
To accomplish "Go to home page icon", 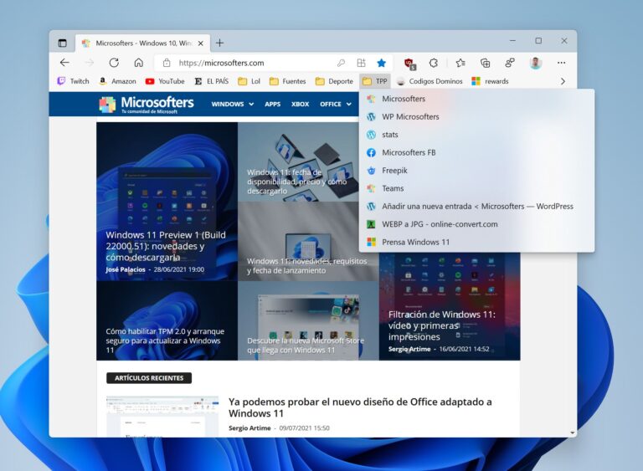I will pos(139,63).
